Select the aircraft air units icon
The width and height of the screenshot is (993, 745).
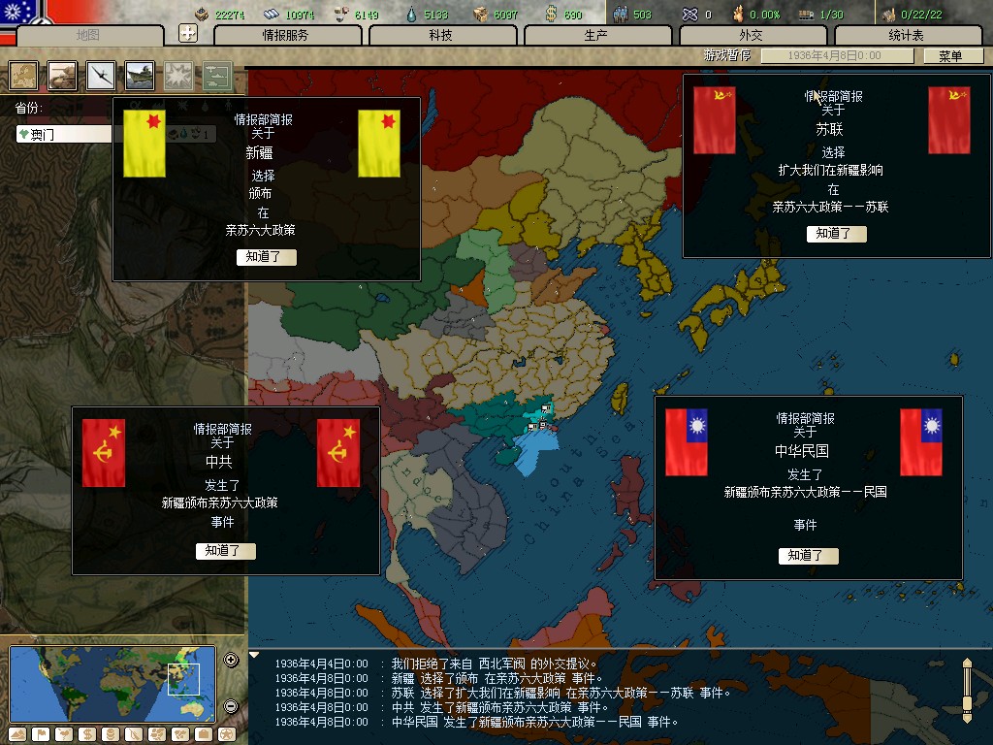[x=101, y=76]
